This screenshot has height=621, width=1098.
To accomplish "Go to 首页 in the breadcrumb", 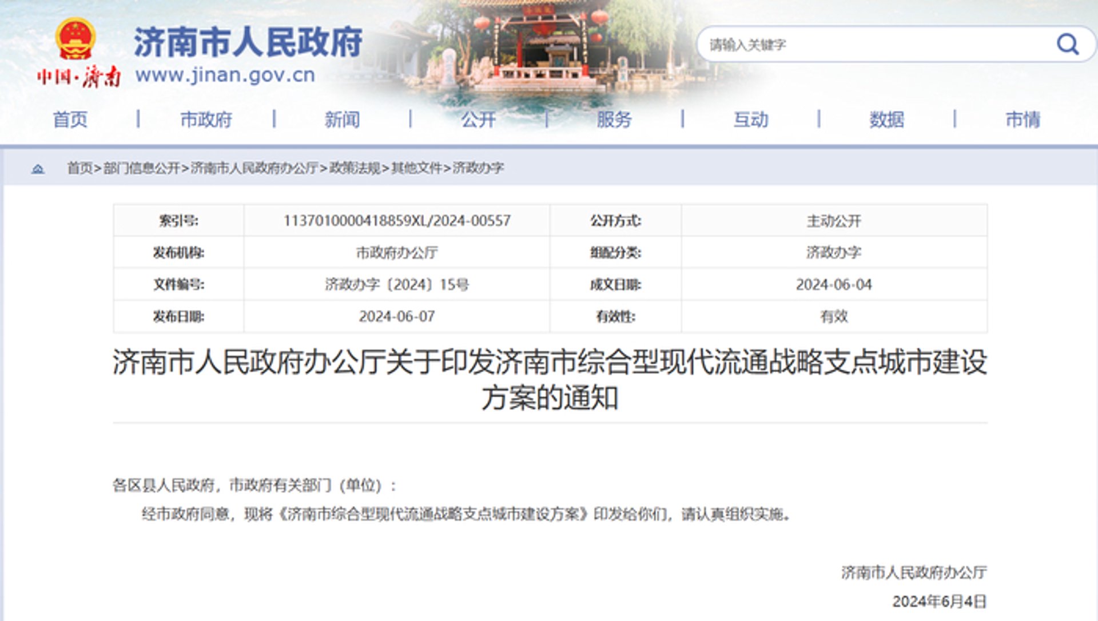I will (x=79, y=168).
